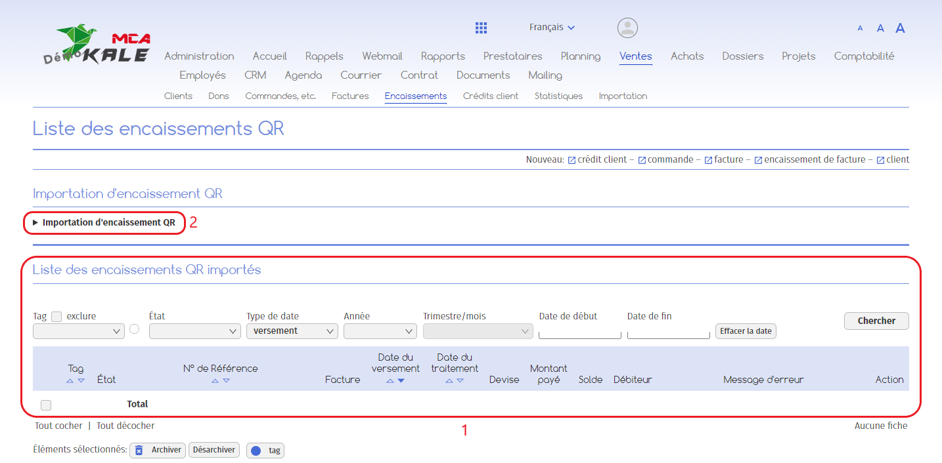Click the Chercher button
Screen dimensions: 942x463
click(x=876, y=321)
